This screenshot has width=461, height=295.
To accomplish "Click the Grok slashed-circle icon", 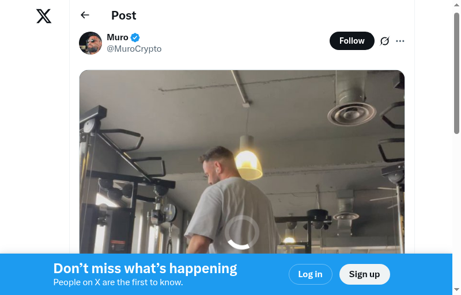I will pyautogui.click(x=385, y=41).
